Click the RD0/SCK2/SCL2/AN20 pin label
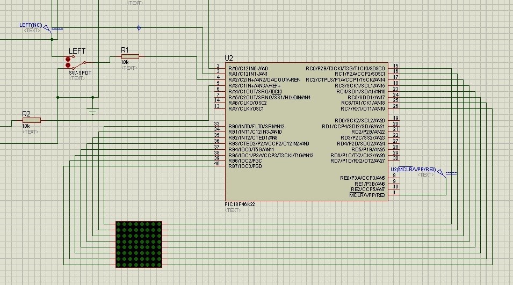Screen dimensions: 513x285 [360, 120]
